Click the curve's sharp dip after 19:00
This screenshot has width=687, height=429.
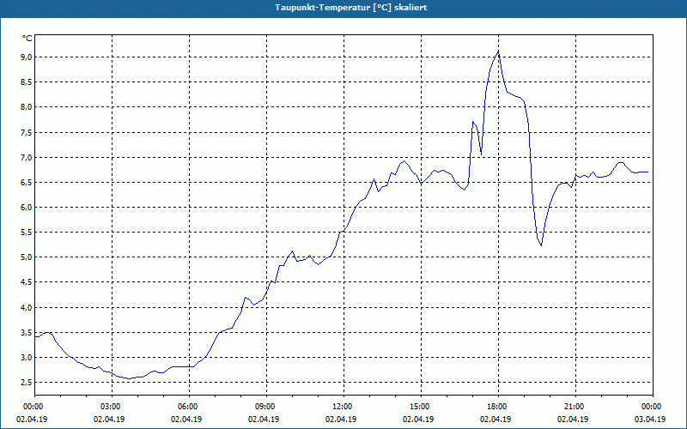542,245
